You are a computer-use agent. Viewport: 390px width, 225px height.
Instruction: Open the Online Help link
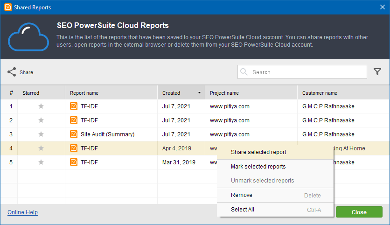23,212
